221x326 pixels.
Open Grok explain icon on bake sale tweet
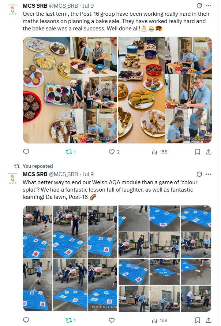199,5
